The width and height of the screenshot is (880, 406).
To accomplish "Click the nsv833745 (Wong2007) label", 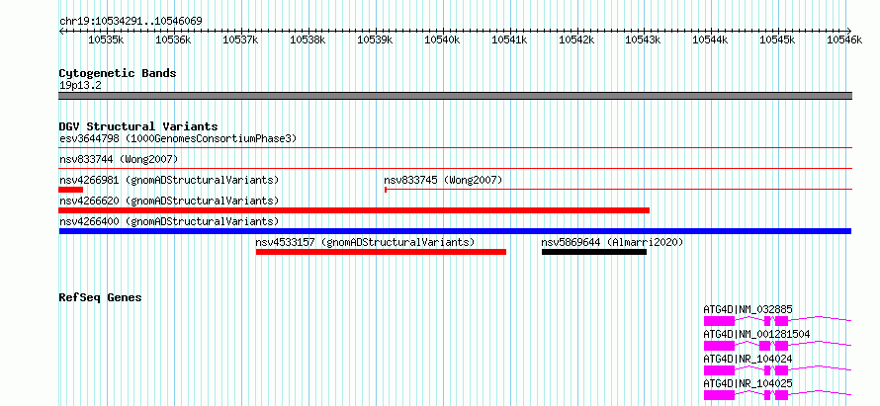I will click(443, 180).
